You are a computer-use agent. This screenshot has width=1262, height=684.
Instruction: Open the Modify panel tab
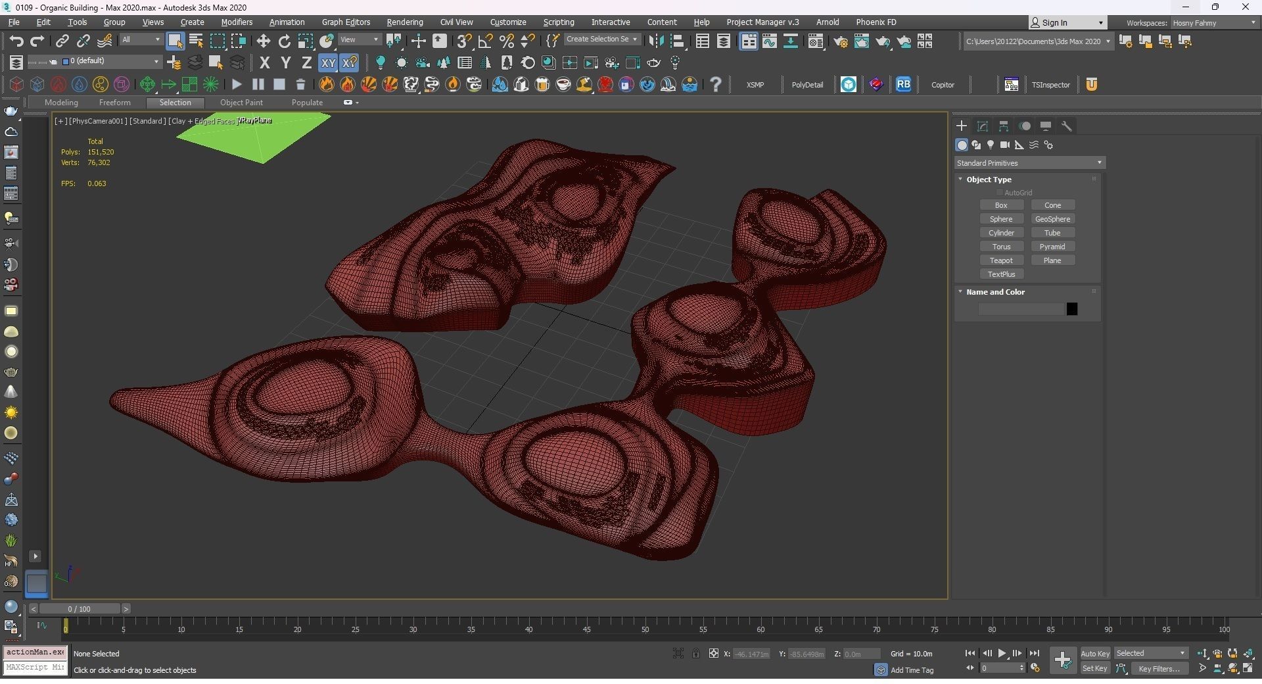point(983,126)
